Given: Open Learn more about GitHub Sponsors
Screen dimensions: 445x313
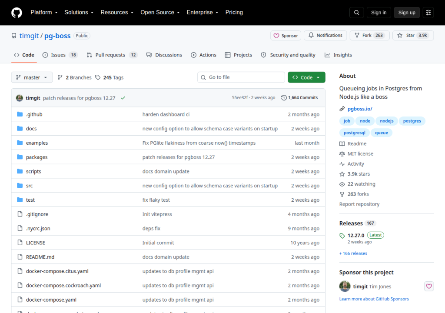Looking at the screenshot, I should (374, 299).
